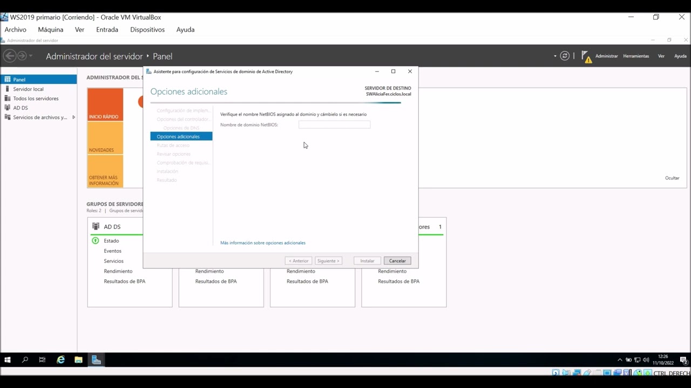This screenshot has height=388, width=691.
Task: Click the VirtualBox window title icon
Action: pyautogui.click(x=4, y=17)
